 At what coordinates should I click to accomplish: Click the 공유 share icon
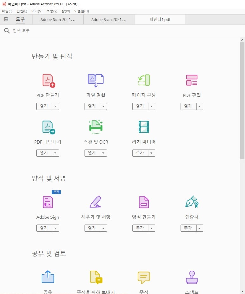pos(48,277)
